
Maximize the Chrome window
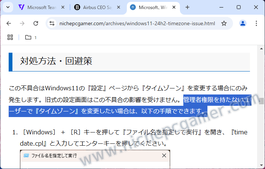(x=239, y=7)
